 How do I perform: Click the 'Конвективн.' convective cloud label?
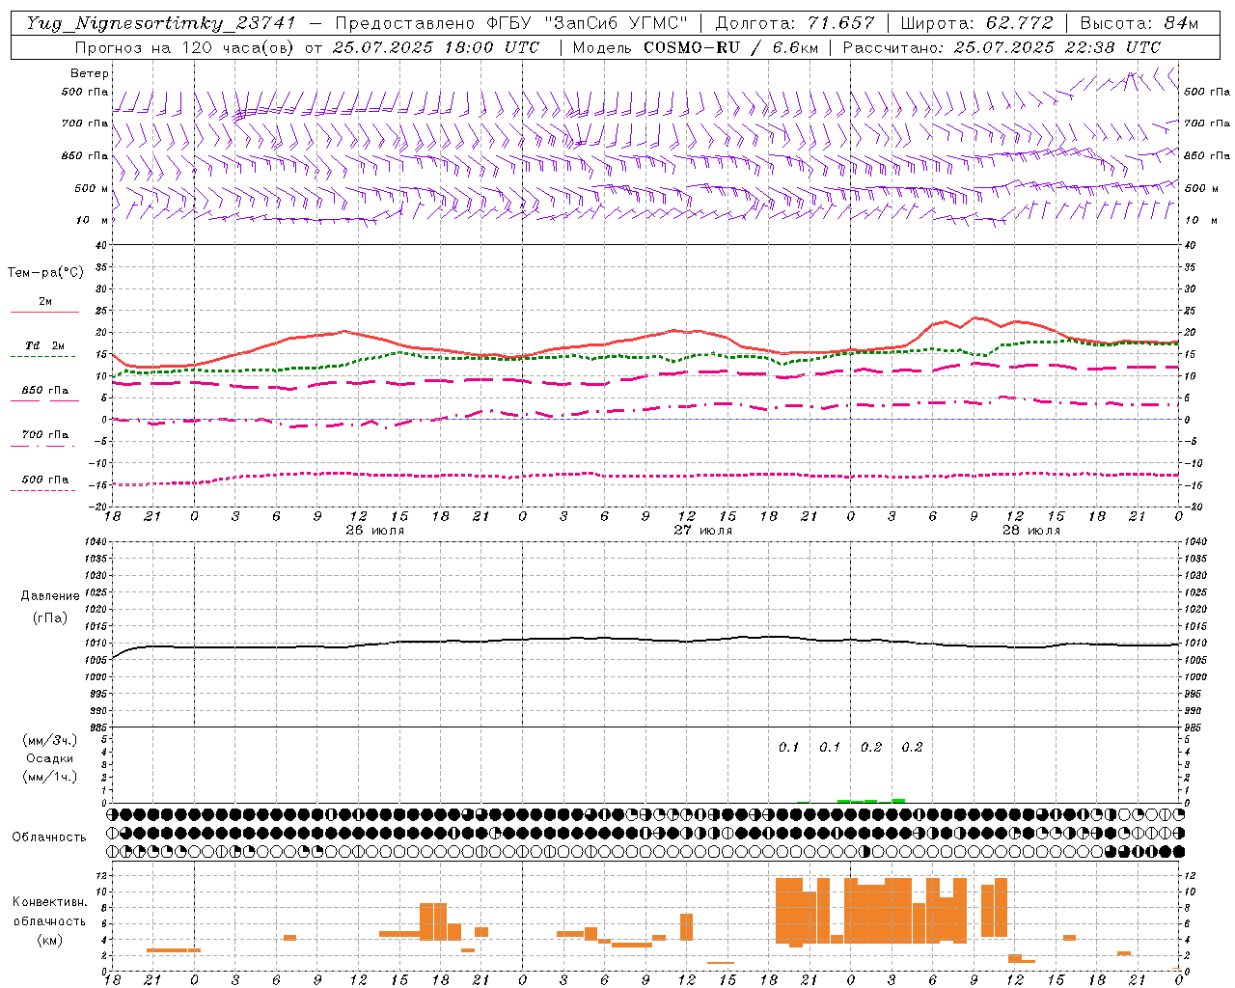tap(49, 902)
